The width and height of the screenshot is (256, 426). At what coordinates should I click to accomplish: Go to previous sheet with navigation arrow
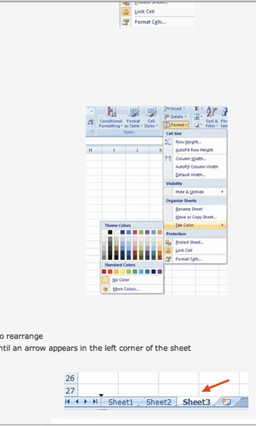(x=77, y=401)
